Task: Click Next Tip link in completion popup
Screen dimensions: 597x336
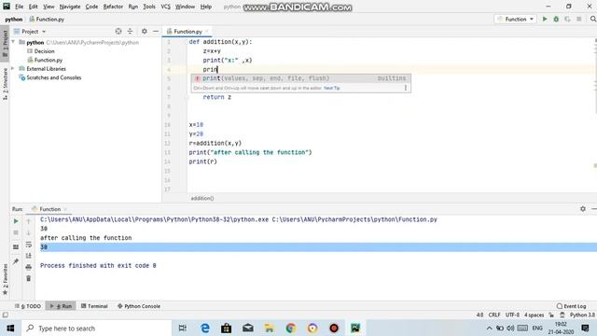Action: pos(332,88)
